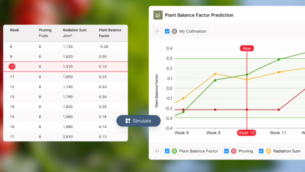Select the week 17 table row number

click(12, 137)
